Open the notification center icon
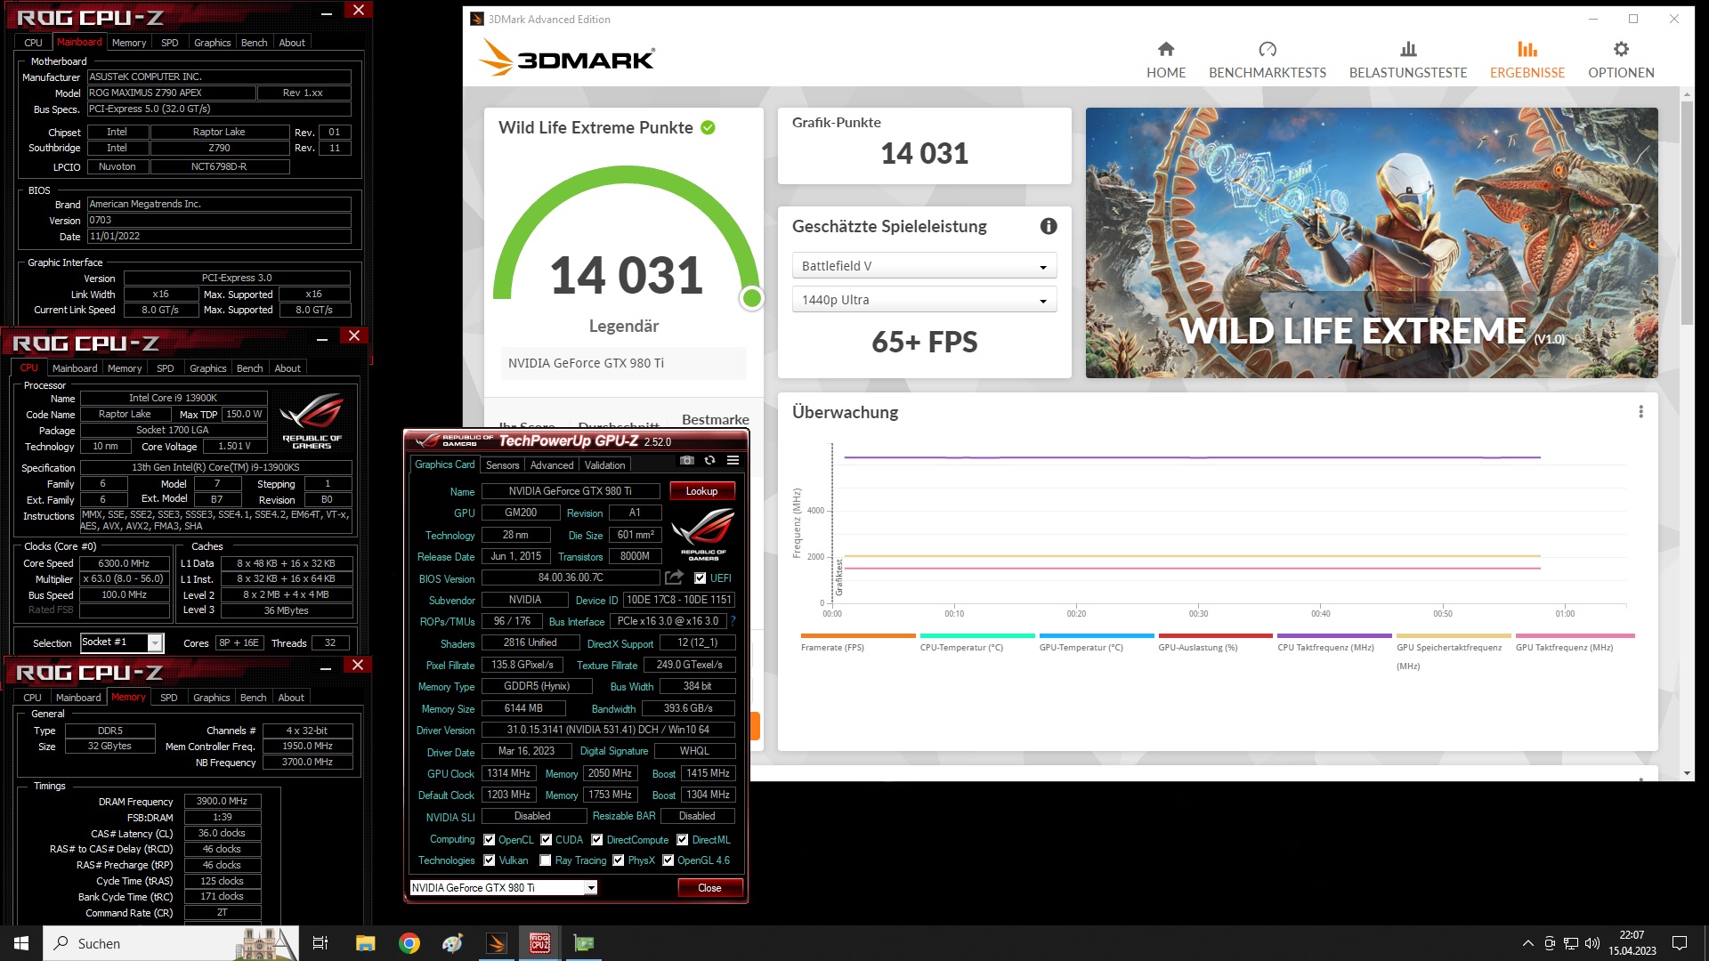This screenshot has height=961, width=1709. (1680, 943)
